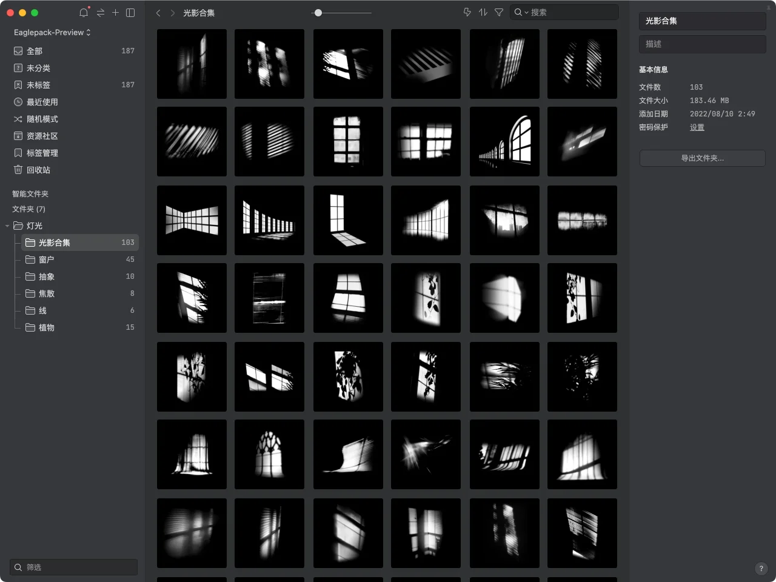Click the 183.46 MB file size value
776x582 pixels.
click(709, 101)
